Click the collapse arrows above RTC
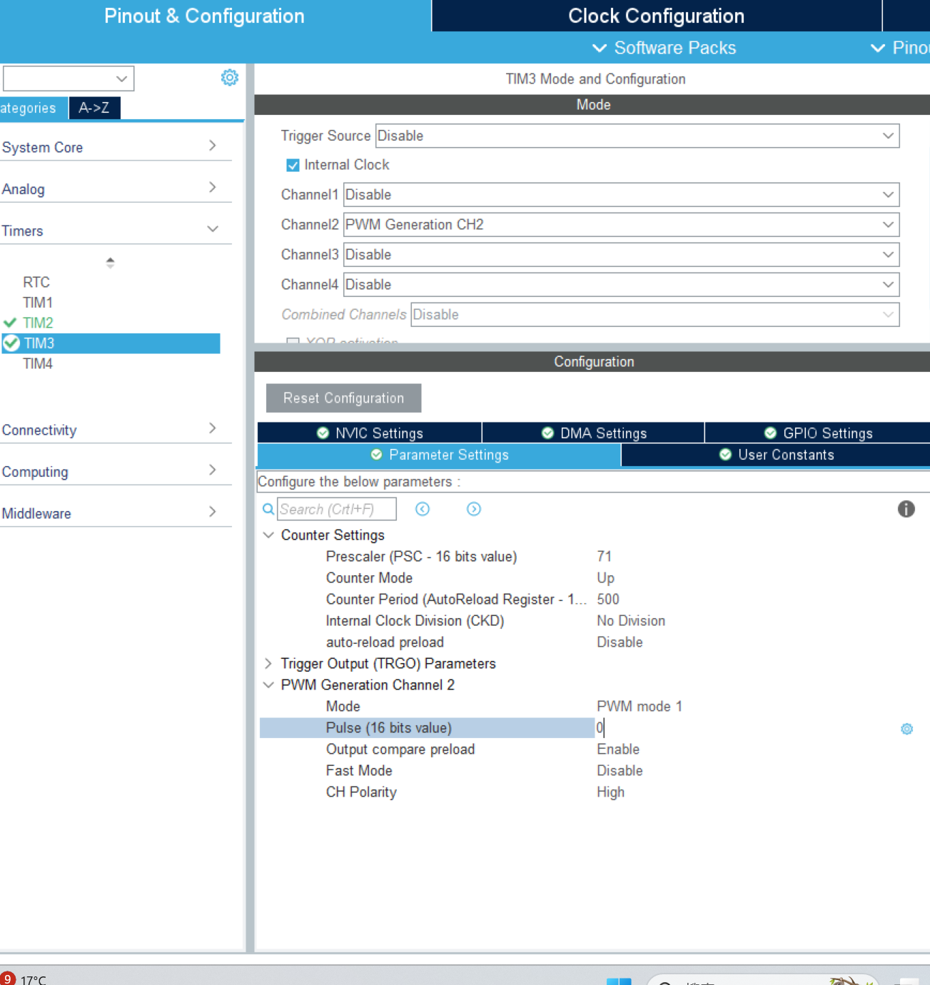Screen dimensions: 930x985 coord(110,263)
